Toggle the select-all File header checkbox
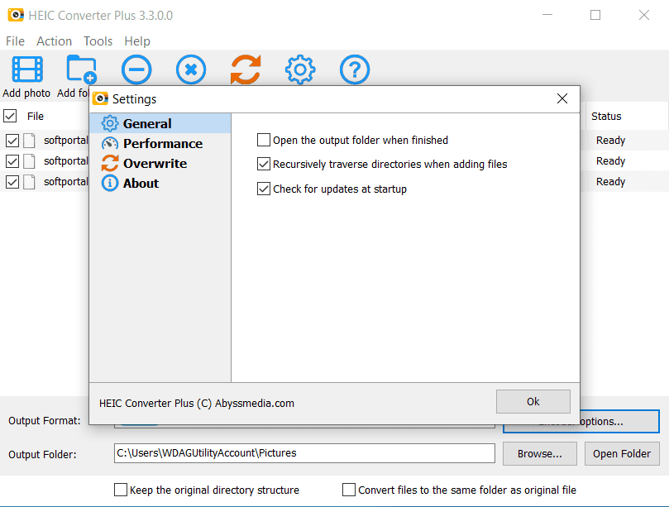This screenshot has width=669, height=507. click(x=10, y=116)
